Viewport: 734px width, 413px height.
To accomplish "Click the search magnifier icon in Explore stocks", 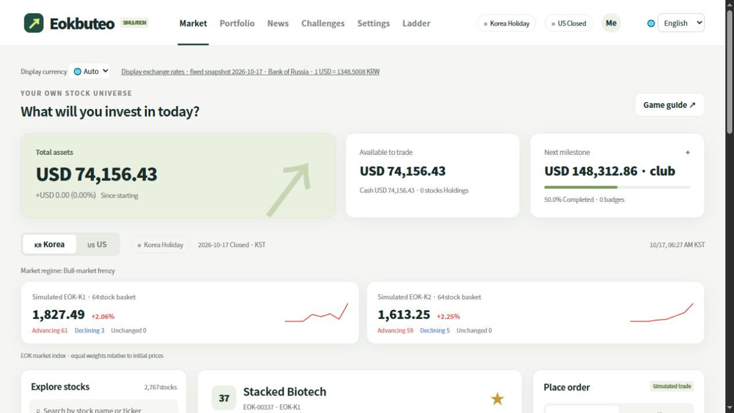I will (x=38, y=411).
